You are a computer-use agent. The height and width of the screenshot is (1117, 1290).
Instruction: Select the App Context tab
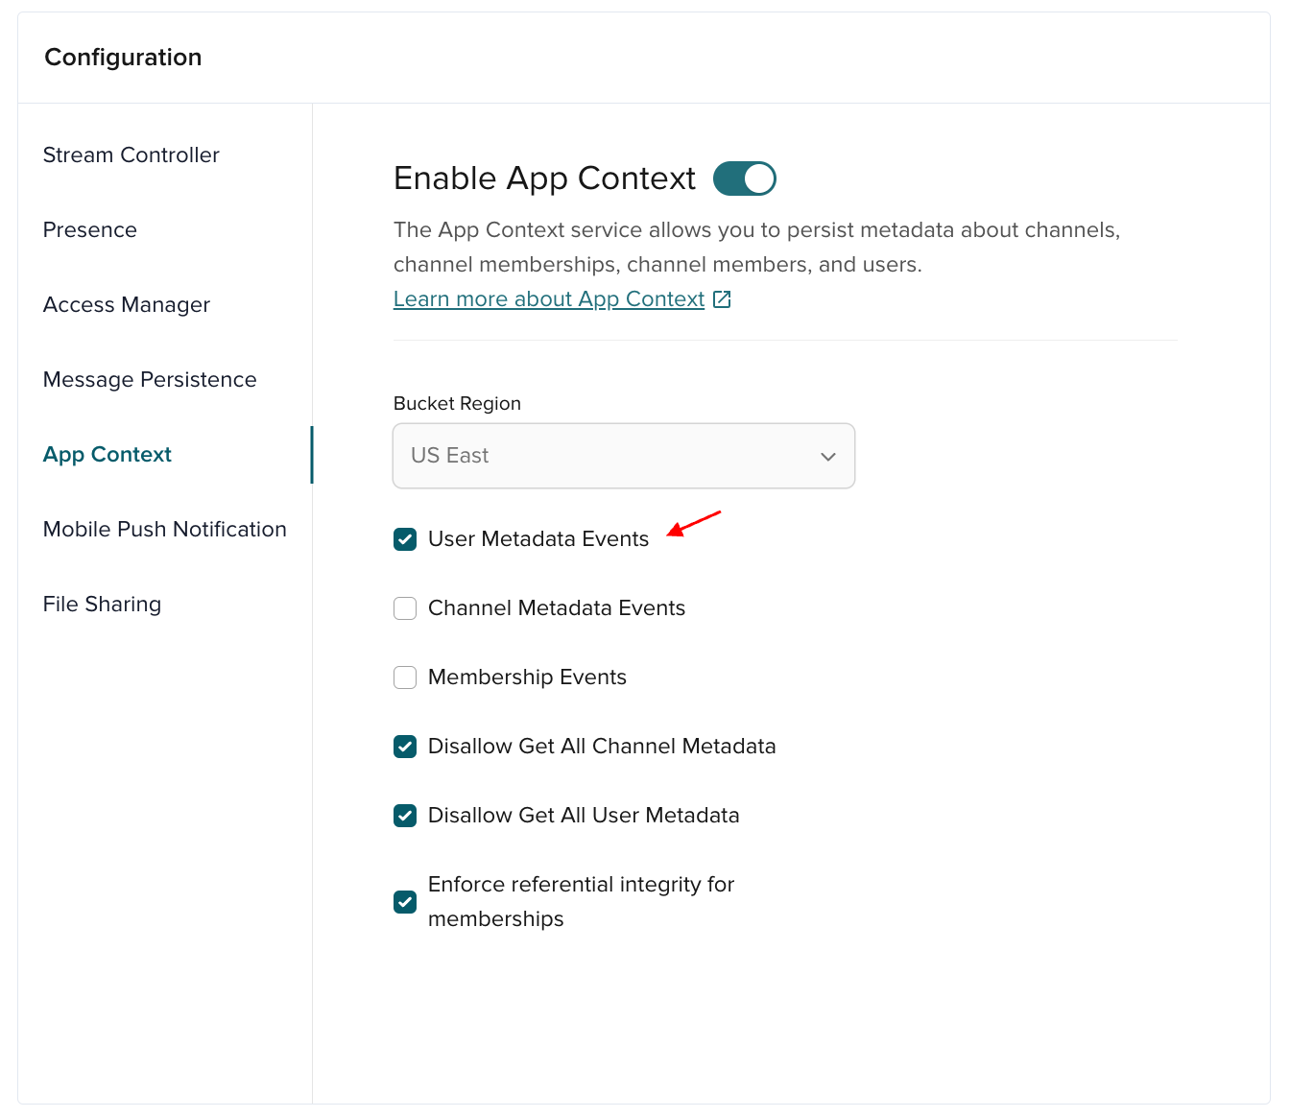click(x=107, y=454)
